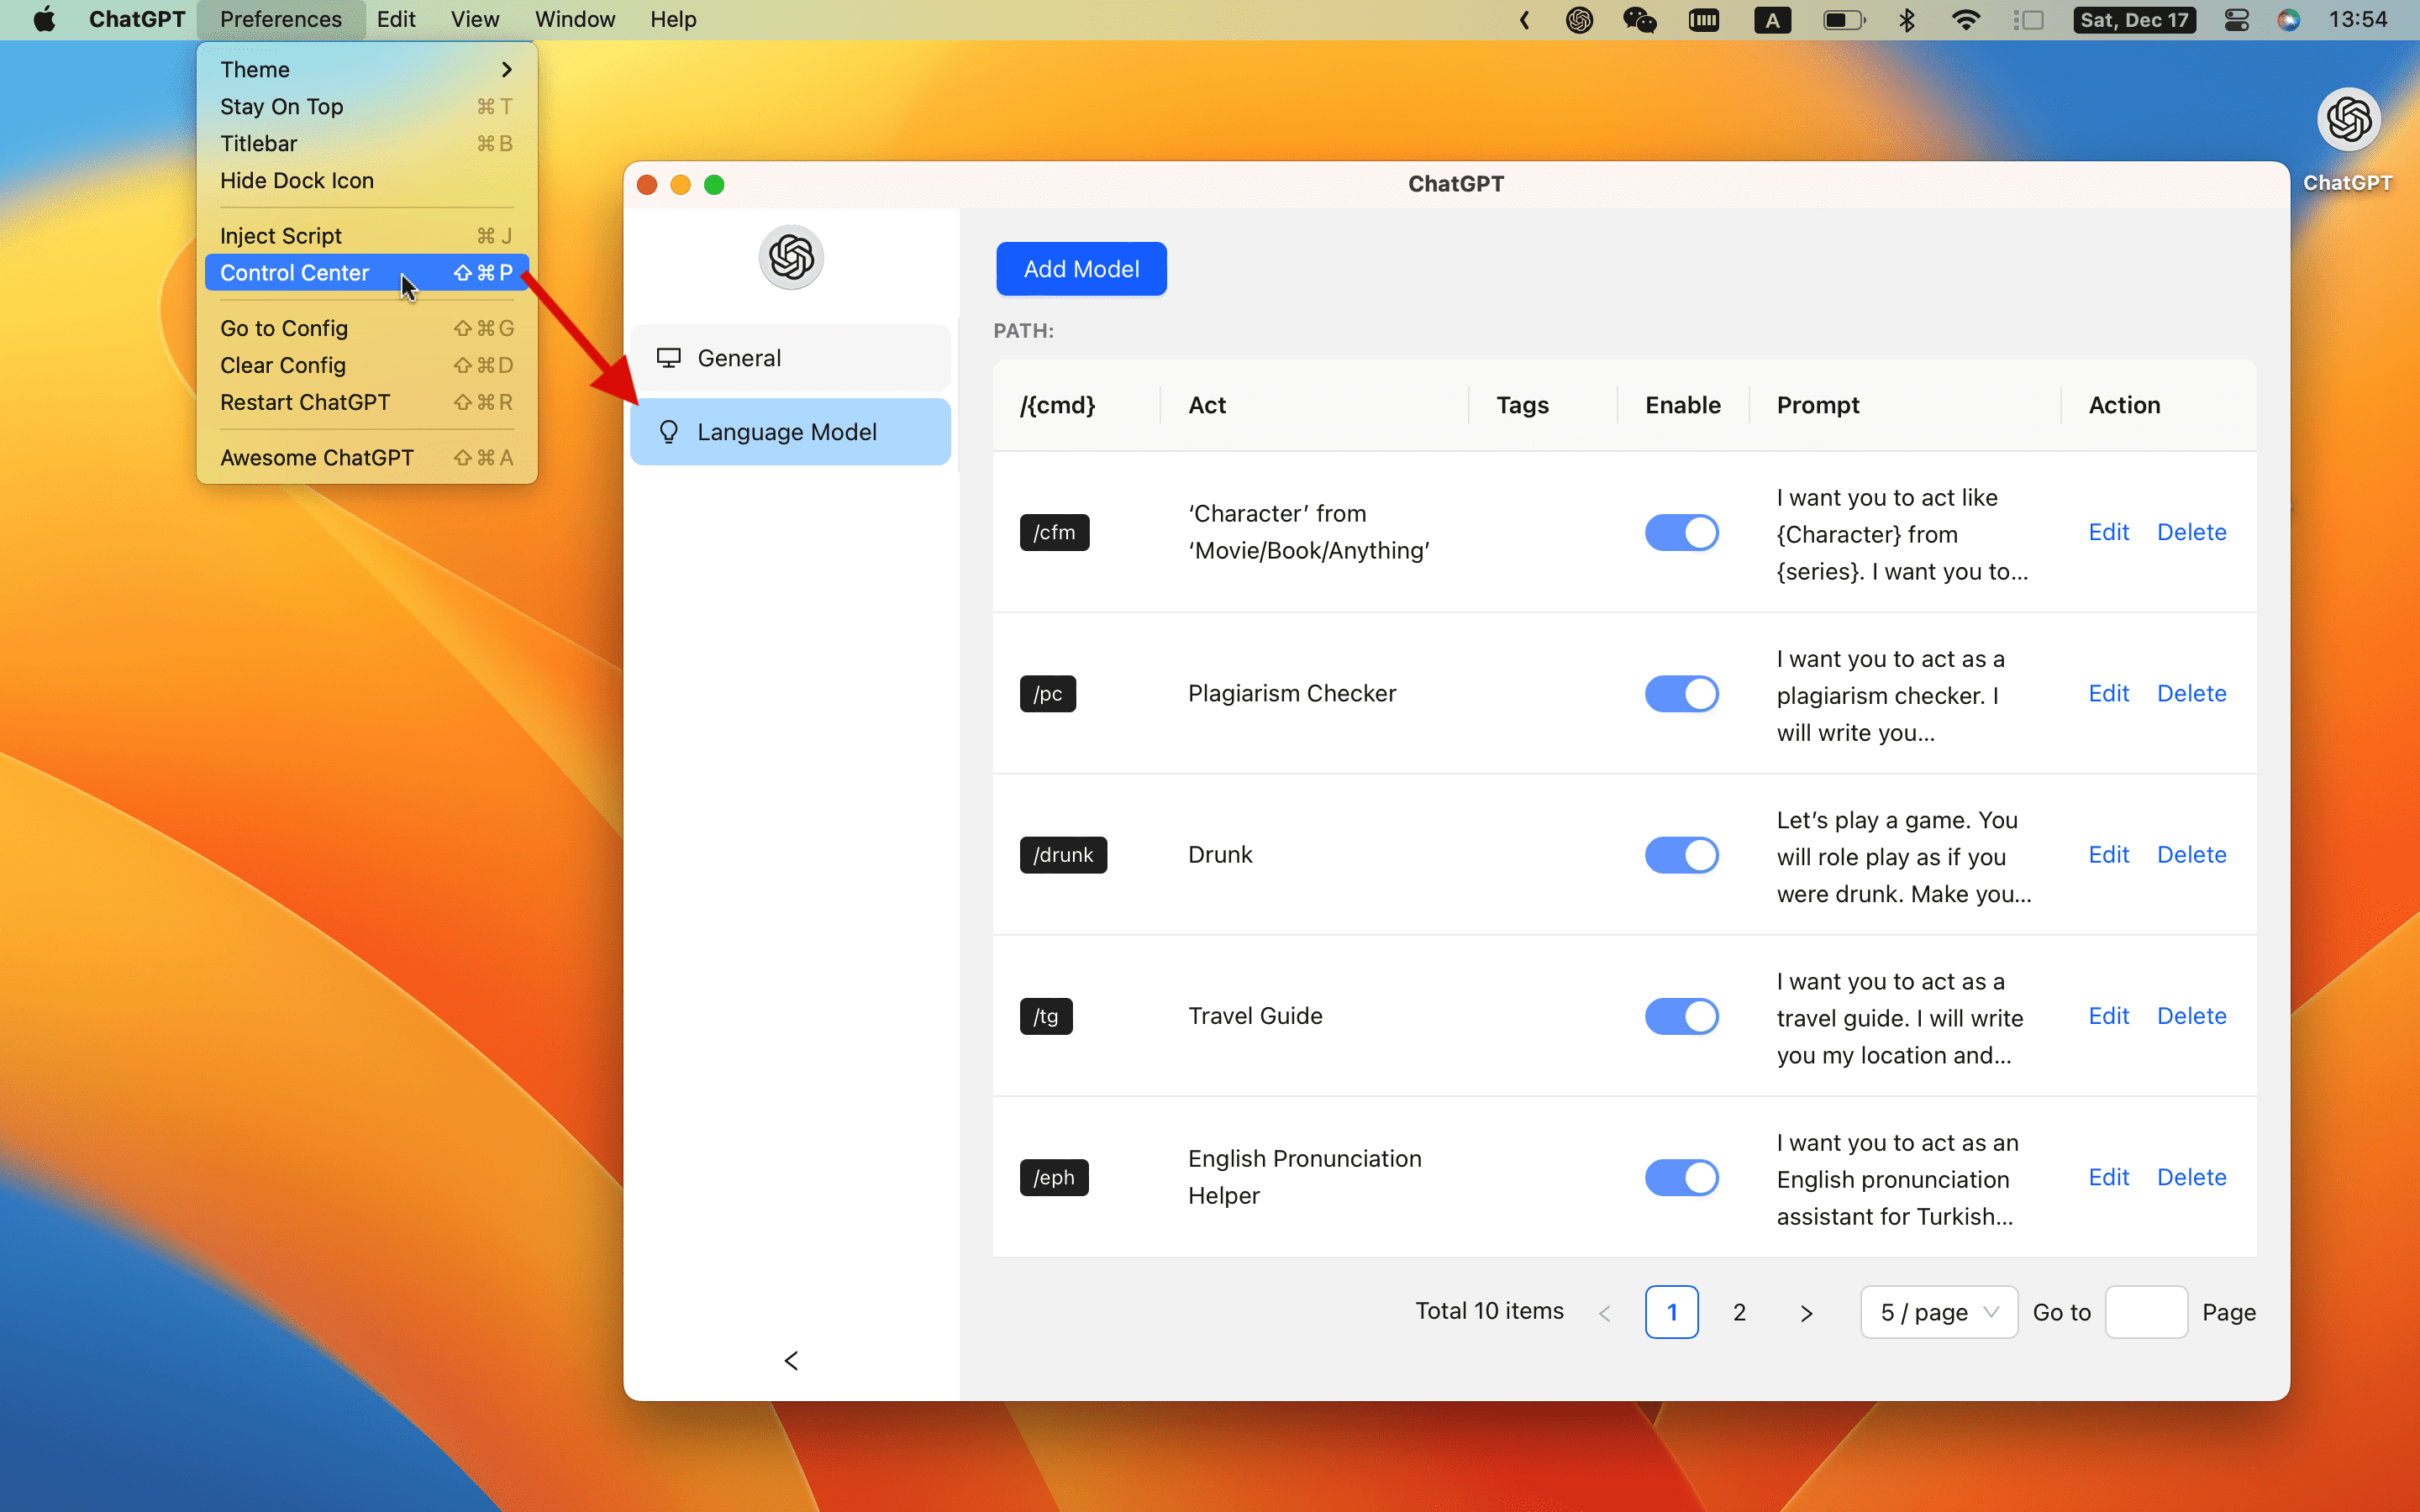Select Control Center from Preferences menu
2420x1512 pixels.
[294, 272]
